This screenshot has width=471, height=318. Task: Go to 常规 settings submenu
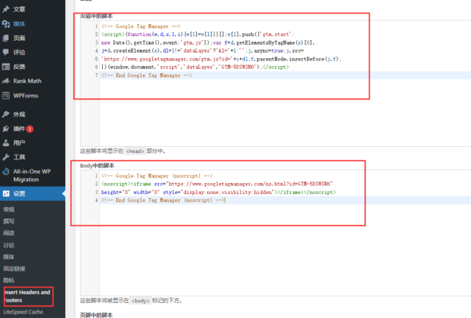tap(9, 210)
